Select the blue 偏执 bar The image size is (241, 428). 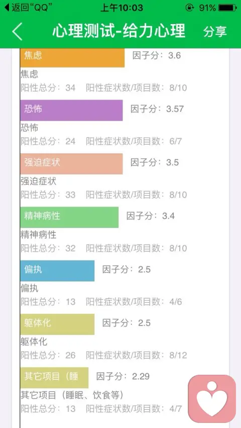pos(57,270)
